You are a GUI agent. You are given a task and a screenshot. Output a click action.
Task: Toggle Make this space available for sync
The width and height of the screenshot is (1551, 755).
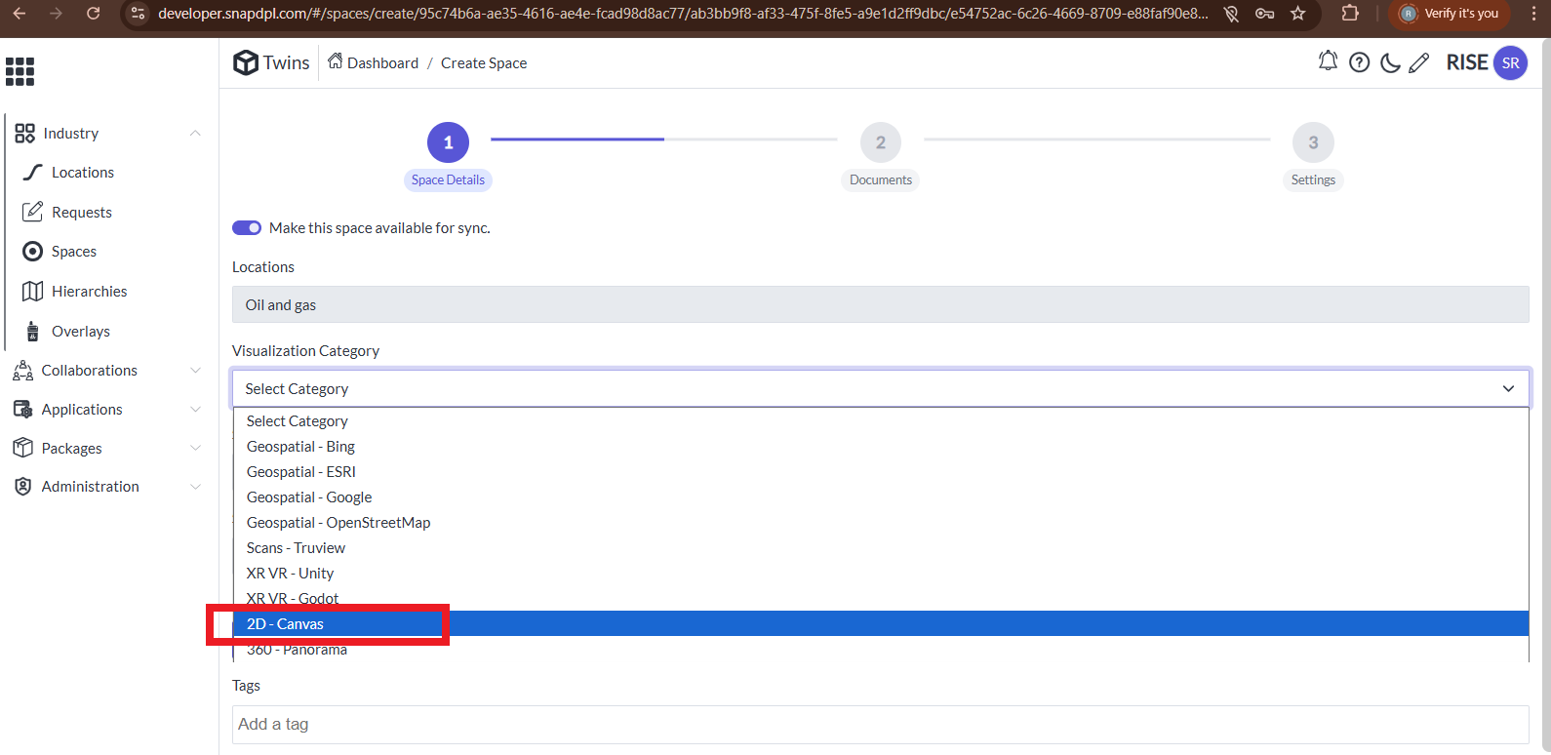(247, 228)
